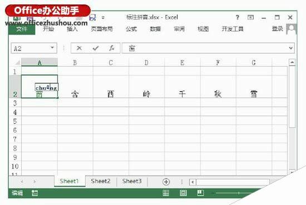Open the Quick Access Toolbar customize arrow
Image resolution: width=306 pixels, height=205 pixels.
pos(103,18)
